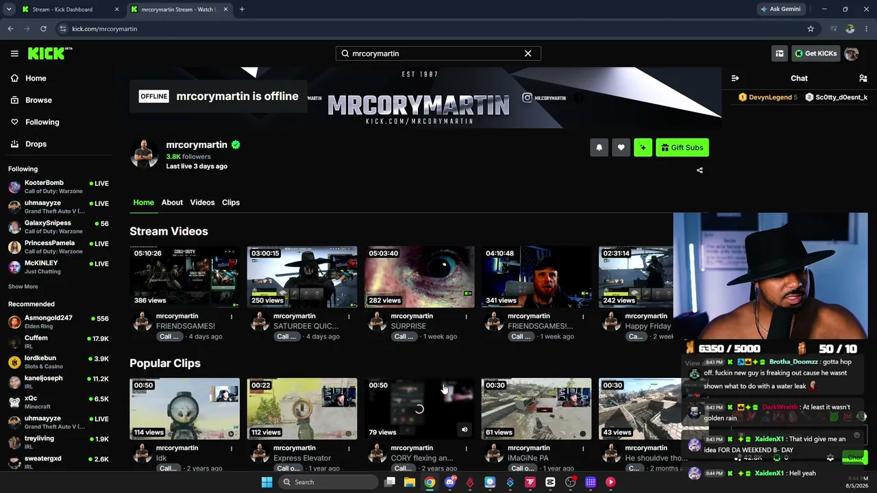Open options for the 05:10:26 FRIENDSGAMES! video
The height and width of the screenshot is (493, 877).
pos(232,316)
